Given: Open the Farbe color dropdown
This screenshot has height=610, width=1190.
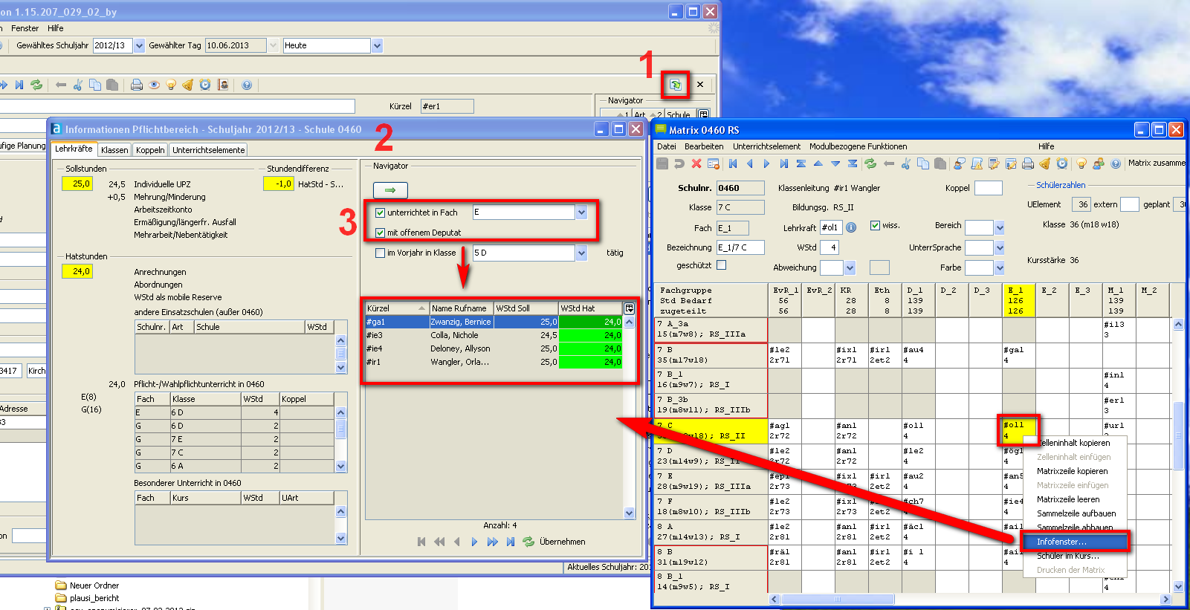Looking at the screenshot, I should pos(999,267).
